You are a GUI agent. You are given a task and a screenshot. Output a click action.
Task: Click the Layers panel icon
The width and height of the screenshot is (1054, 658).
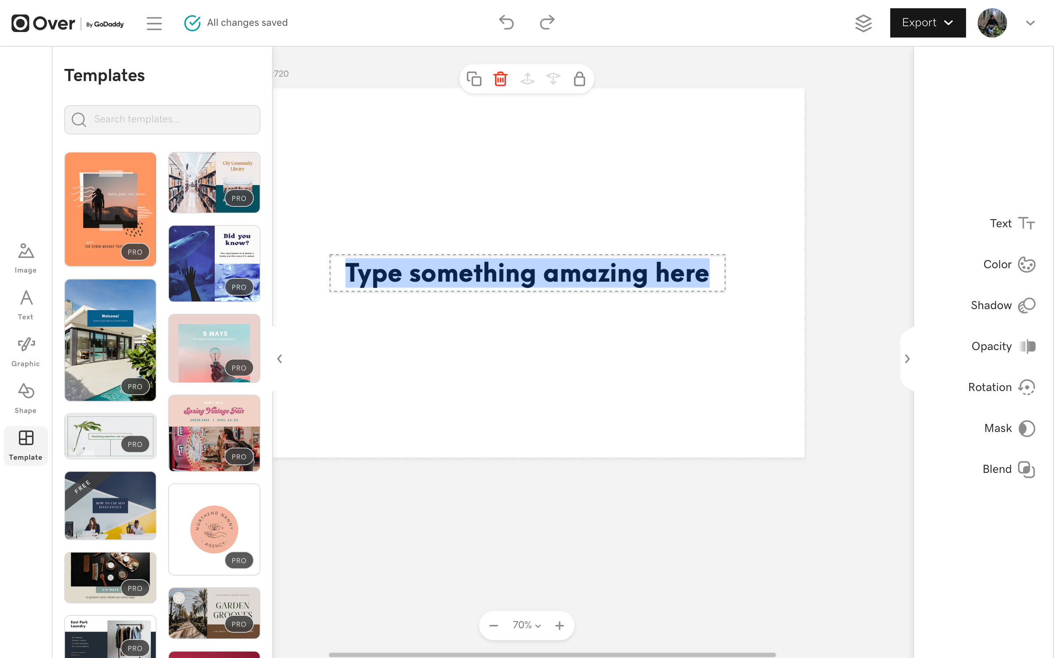pos(864,23)
